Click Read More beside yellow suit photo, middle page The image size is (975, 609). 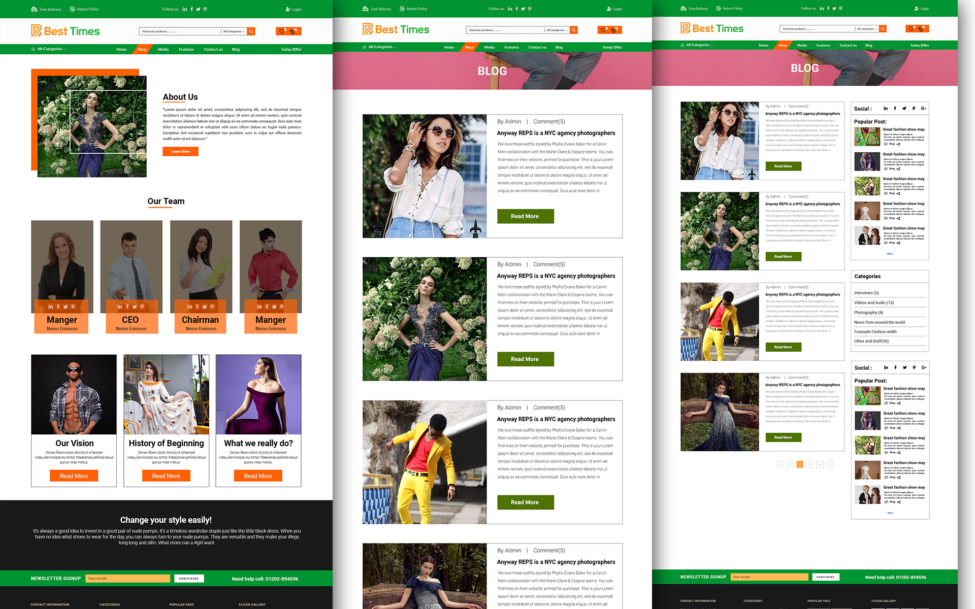pyautogui.click(x=525, y=502)
